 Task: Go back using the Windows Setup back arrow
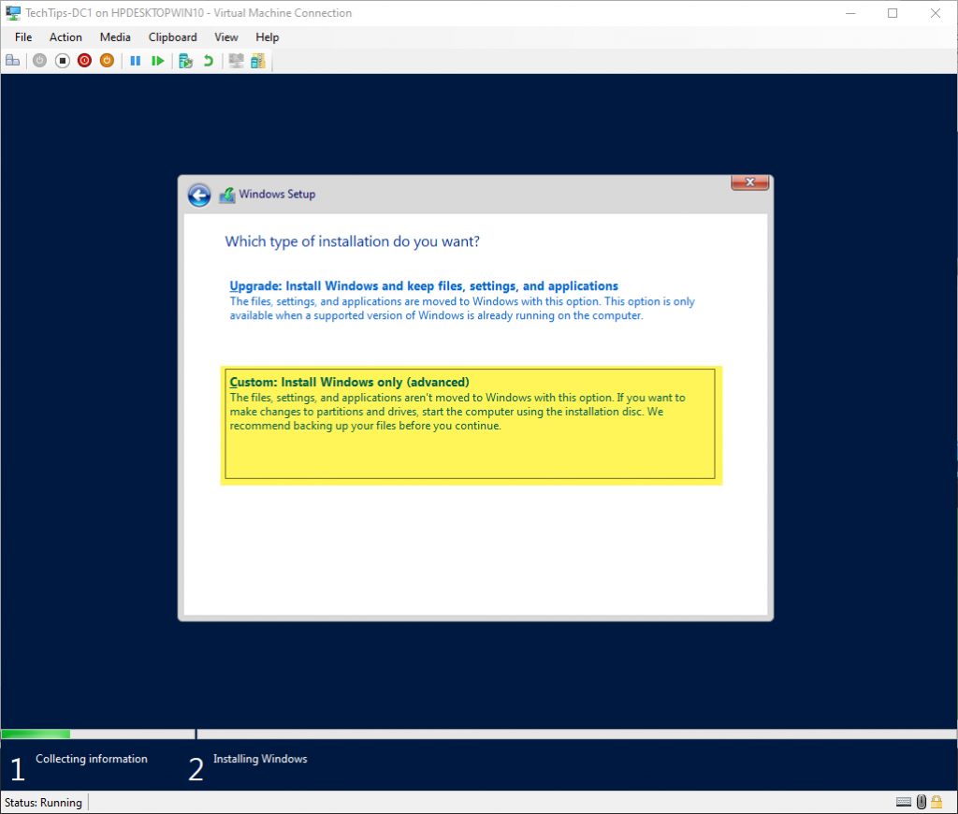(x=199, y=196)
